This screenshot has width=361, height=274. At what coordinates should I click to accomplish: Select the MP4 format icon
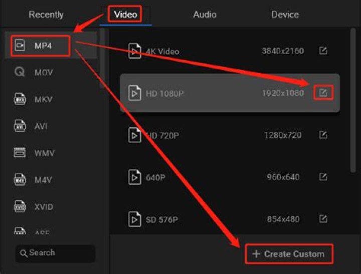(x=20, y=45)
